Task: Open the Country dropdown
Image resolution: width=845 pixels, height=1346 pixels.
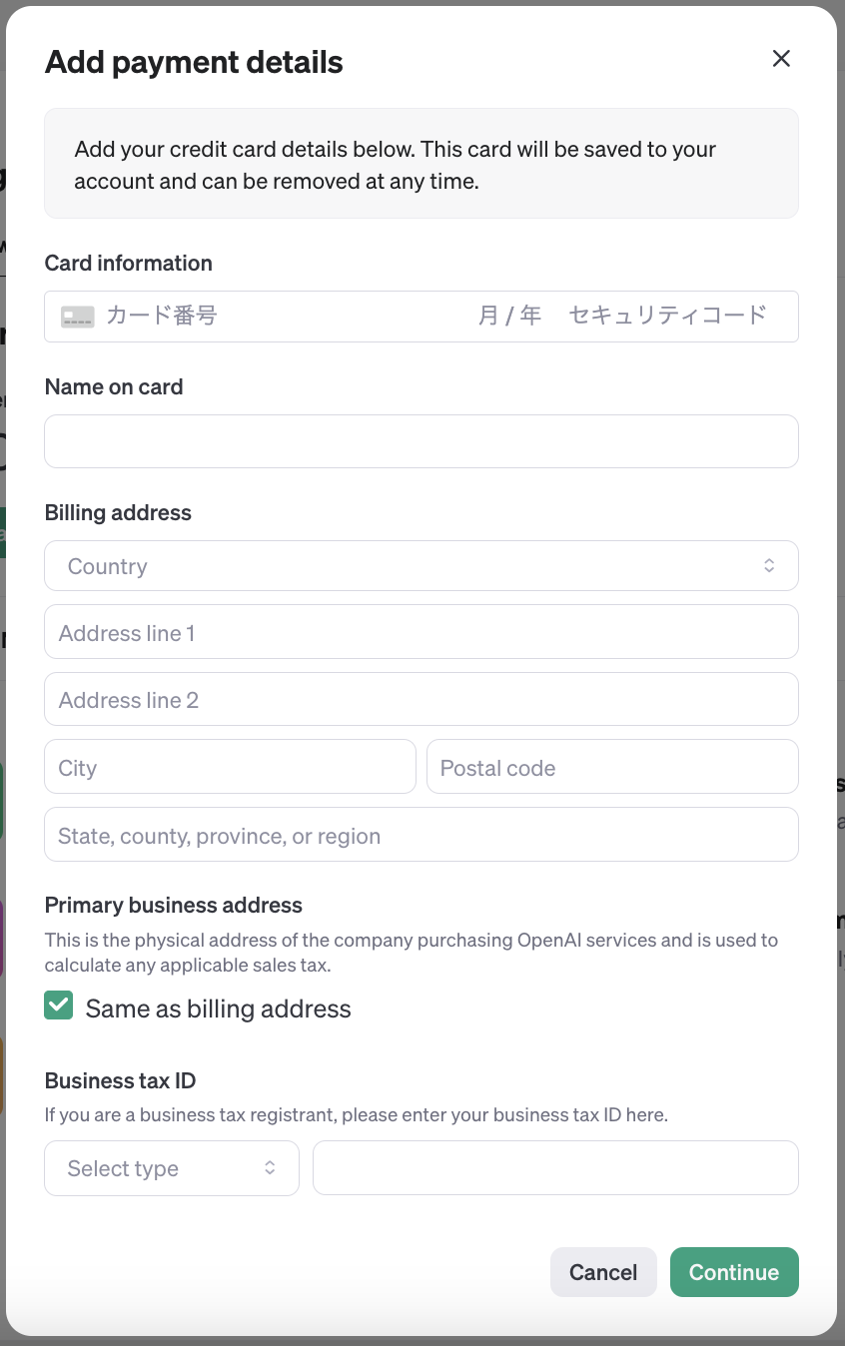Action: coord(421,565)
